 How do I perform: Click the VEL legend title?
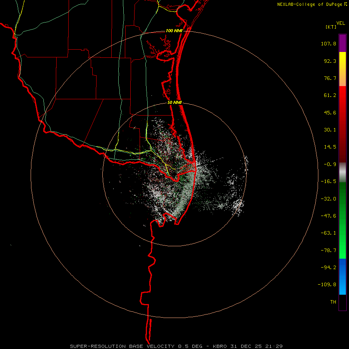(340, 23)
